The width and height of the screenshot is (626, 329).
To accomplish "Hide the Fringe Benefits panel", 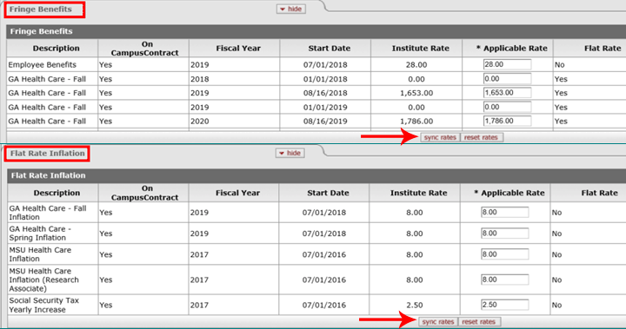I will point(291,10).
